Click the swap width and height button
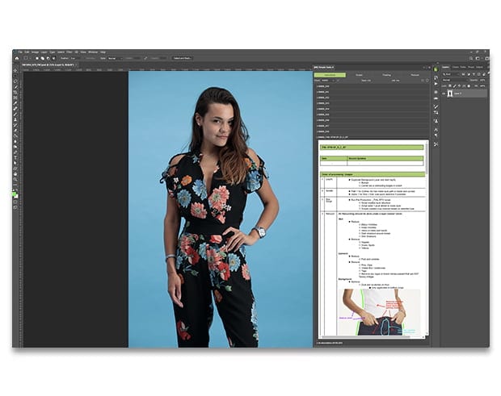Screen dimensions: 501x396 point(145,58)
